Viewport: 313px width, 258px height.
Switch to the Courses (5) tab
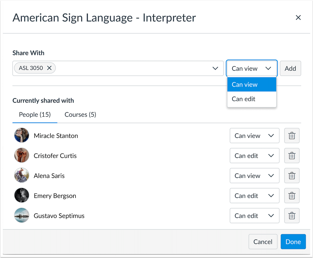point(80,114)
